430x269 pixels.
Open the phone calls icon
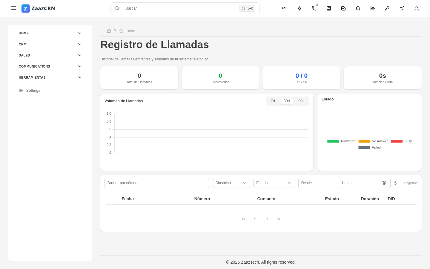pos(314,8)
